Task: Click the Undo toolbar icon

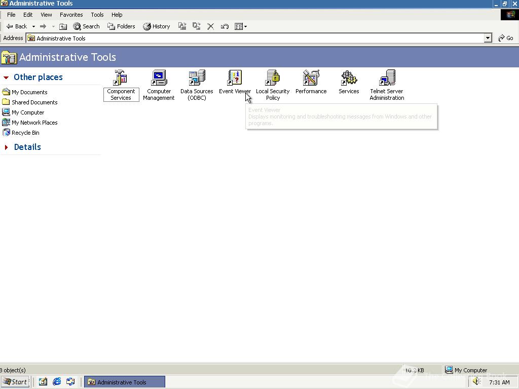Action: pos(225,26)
